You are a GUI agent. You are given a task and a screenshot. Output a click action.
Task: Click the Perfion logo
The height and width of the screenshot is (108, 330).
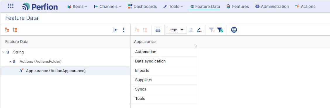coord(40,6)
